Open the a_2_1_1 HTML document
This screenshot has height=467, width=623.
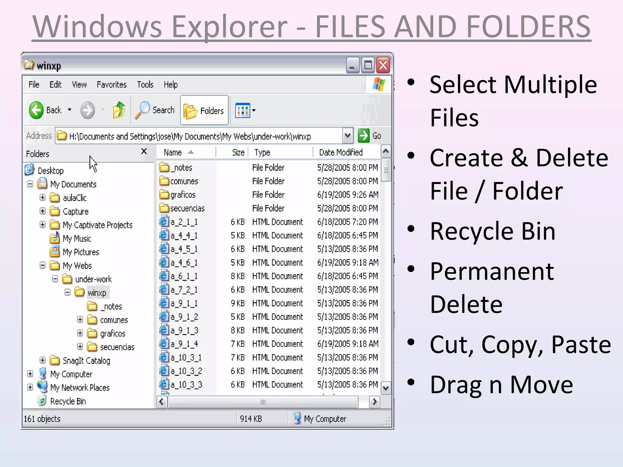(184, 222)
